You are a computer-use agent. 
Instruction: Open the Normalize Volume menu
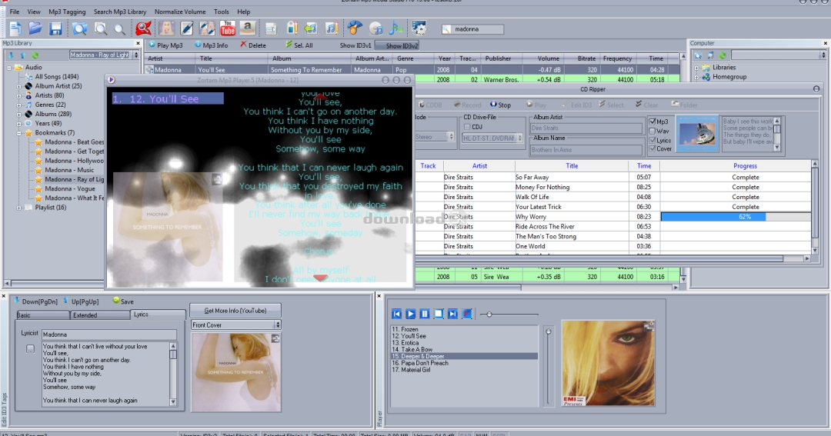tap(180, 12)
